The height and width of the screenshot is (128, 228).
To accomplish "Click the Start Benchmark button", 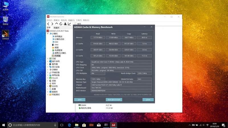I will 114,100.
